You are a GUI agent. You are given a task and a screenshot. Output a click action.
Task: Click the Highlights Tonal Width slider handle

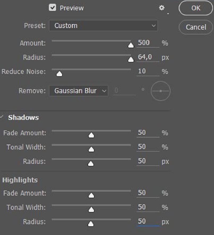click(x=91, y=210)
